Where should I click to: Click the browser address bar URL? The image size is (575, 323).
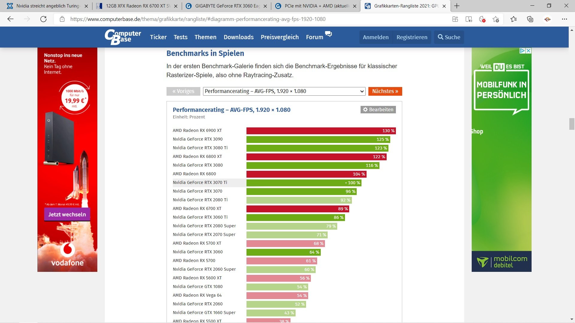coord(198,19)
